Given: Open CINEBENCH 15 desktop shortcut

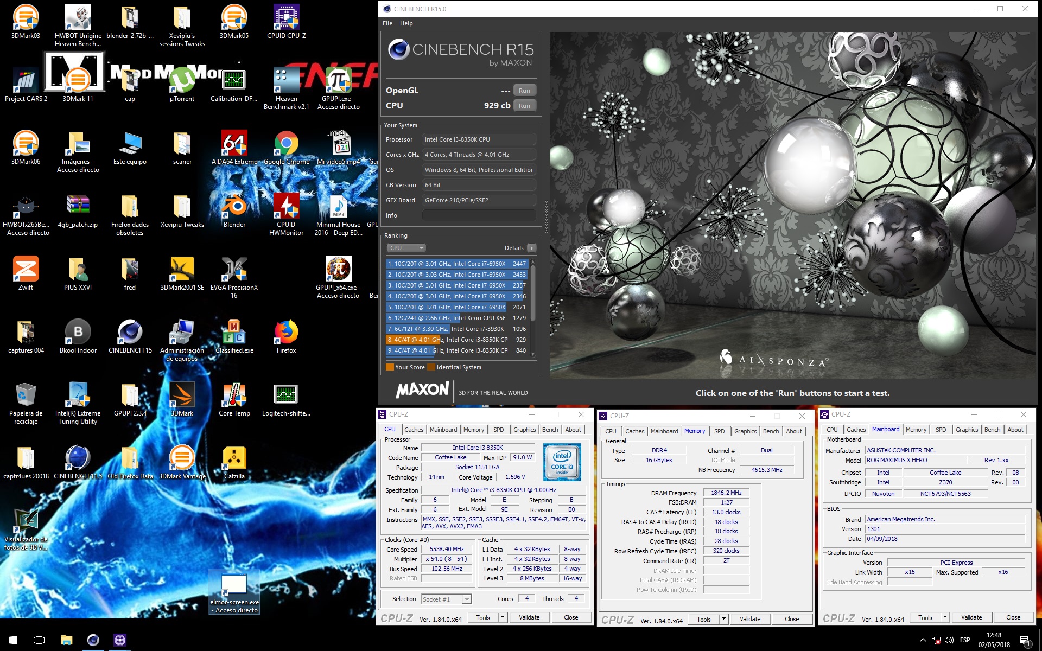Looking at the screenshot, I should click(130, 336).
